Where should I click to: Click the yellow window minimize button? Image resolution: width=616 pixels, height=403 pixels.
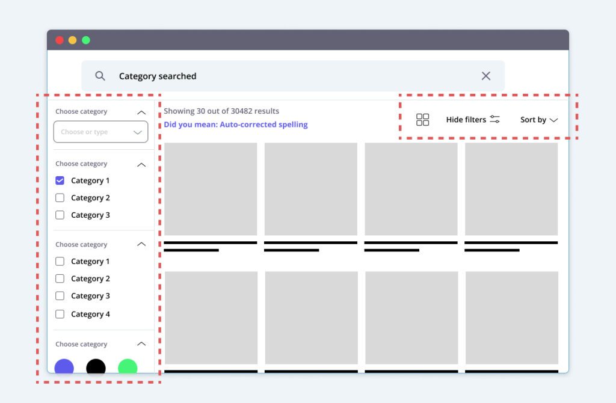click(73, 40)
